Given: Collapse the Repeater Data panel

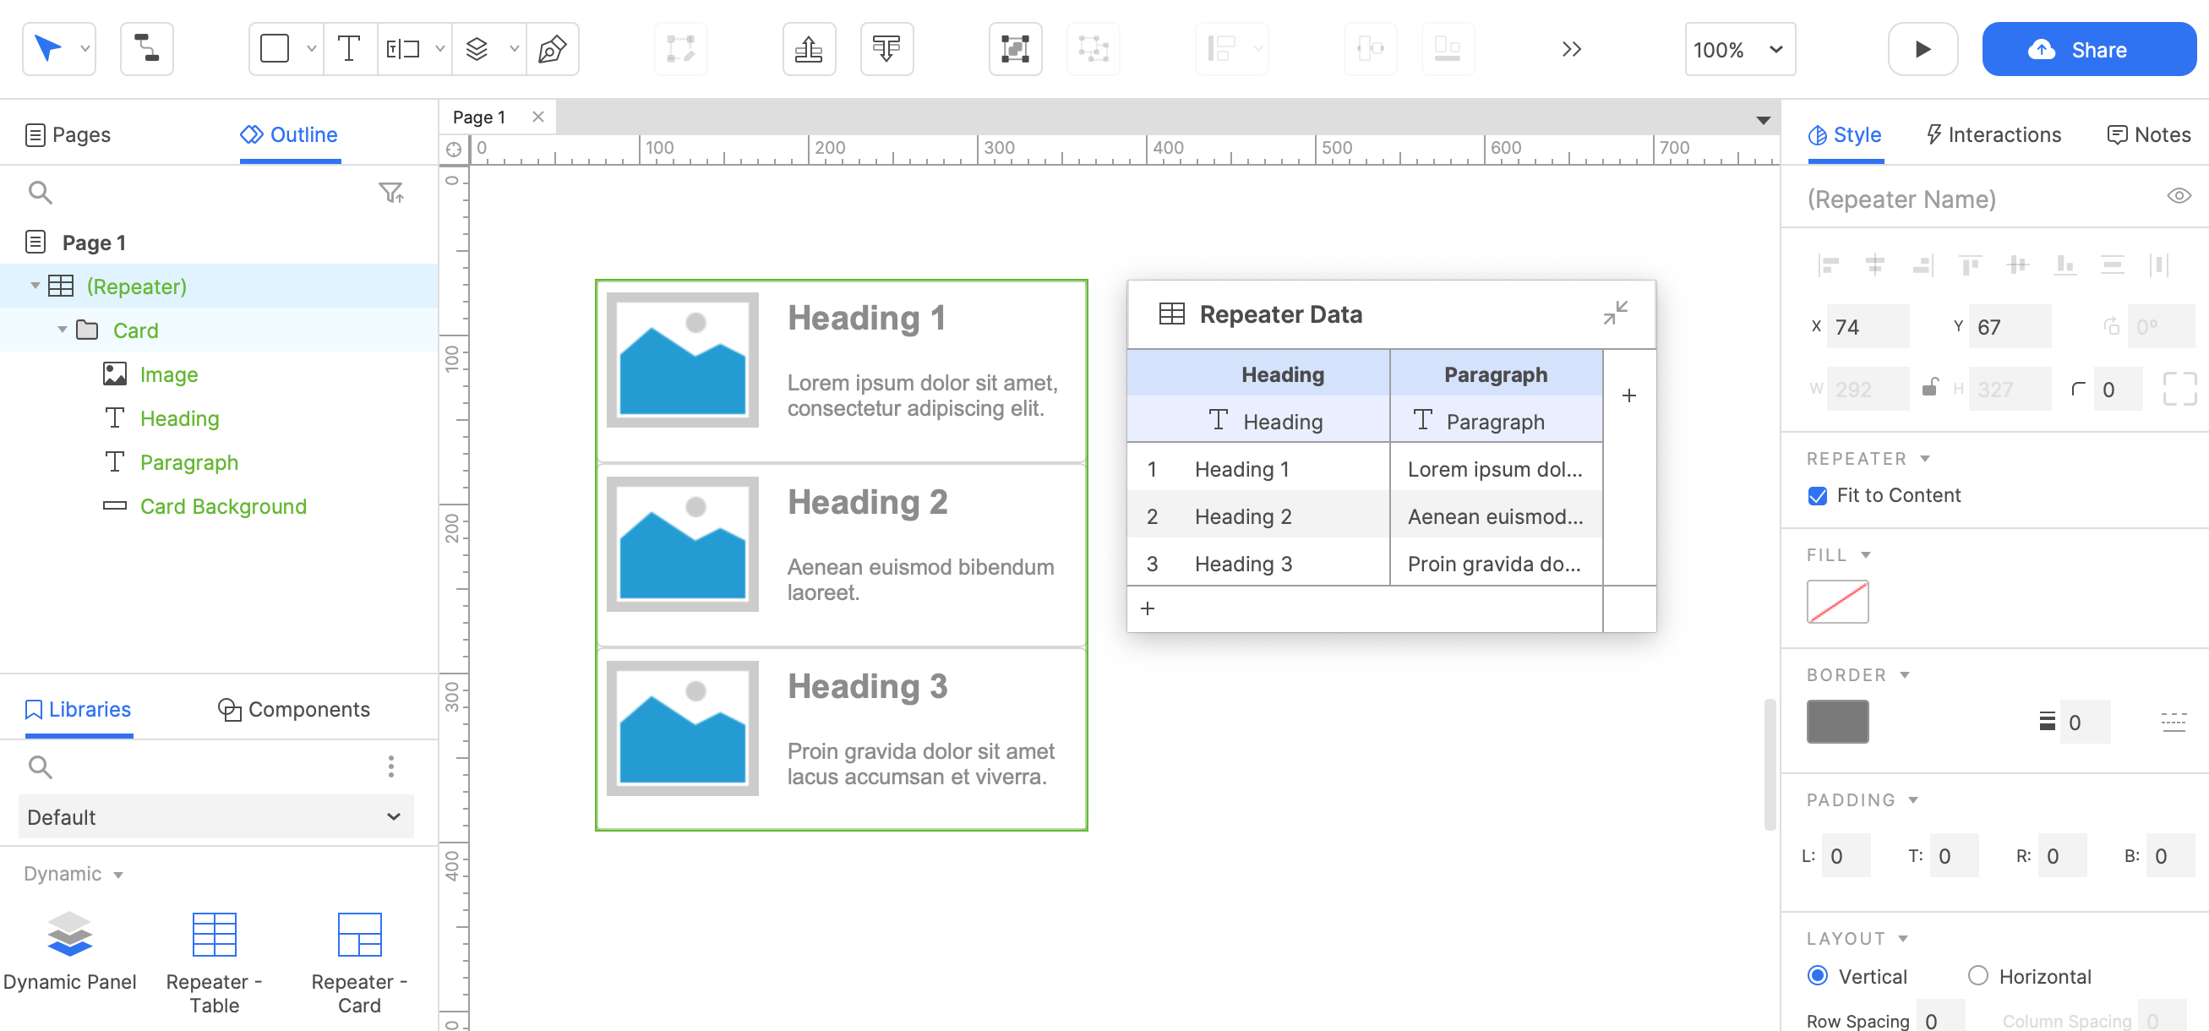Looking at the screenshot, I should [1615, 313].
